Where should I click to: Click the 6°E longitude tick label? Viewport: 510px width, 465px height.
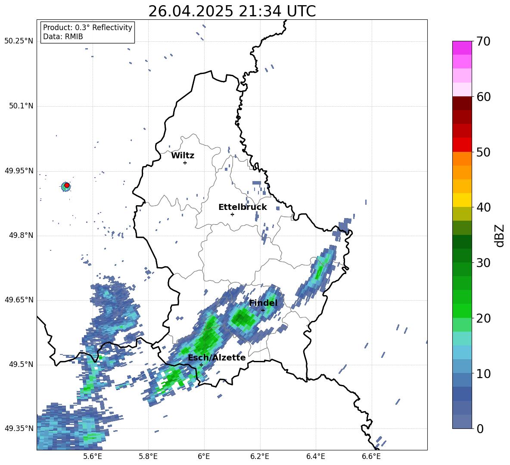click(x=204, y=456)
